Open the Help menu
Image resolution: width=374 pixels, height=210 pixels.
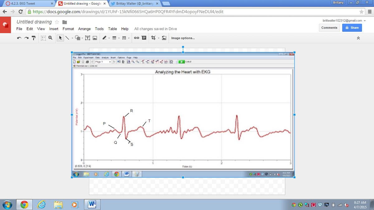(x=125, y=29)
